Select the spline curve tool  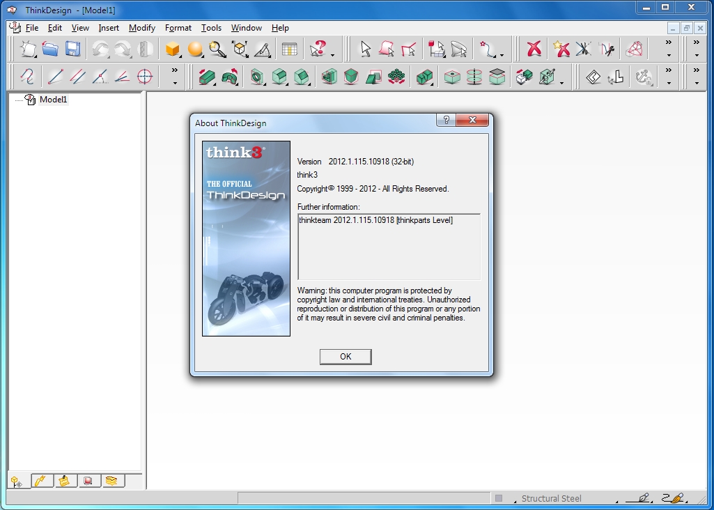[x=27, y=77]
